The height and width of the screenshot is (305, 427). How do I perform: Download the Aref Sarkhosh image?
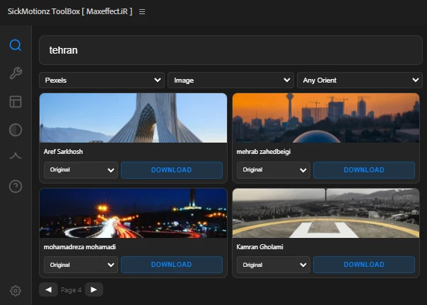coord(172,170)
